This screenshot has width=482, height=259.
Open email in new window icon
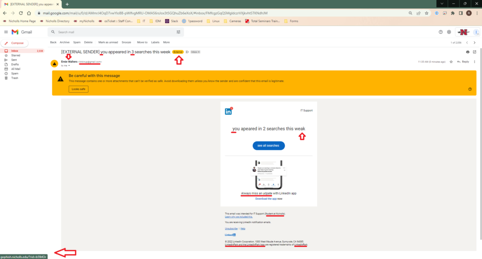pos(474,52)
